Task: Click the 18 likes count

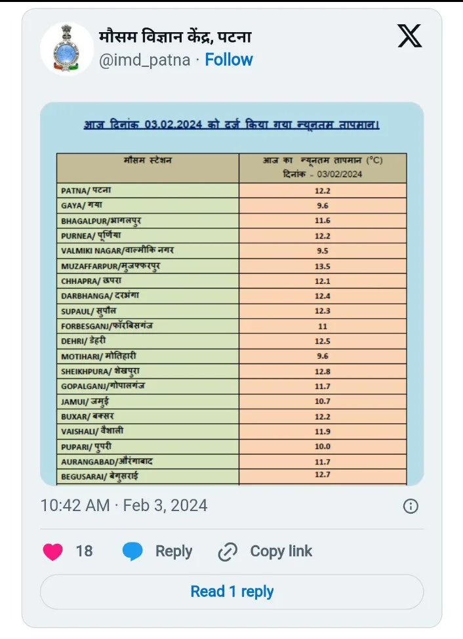Action: (85, 552)
